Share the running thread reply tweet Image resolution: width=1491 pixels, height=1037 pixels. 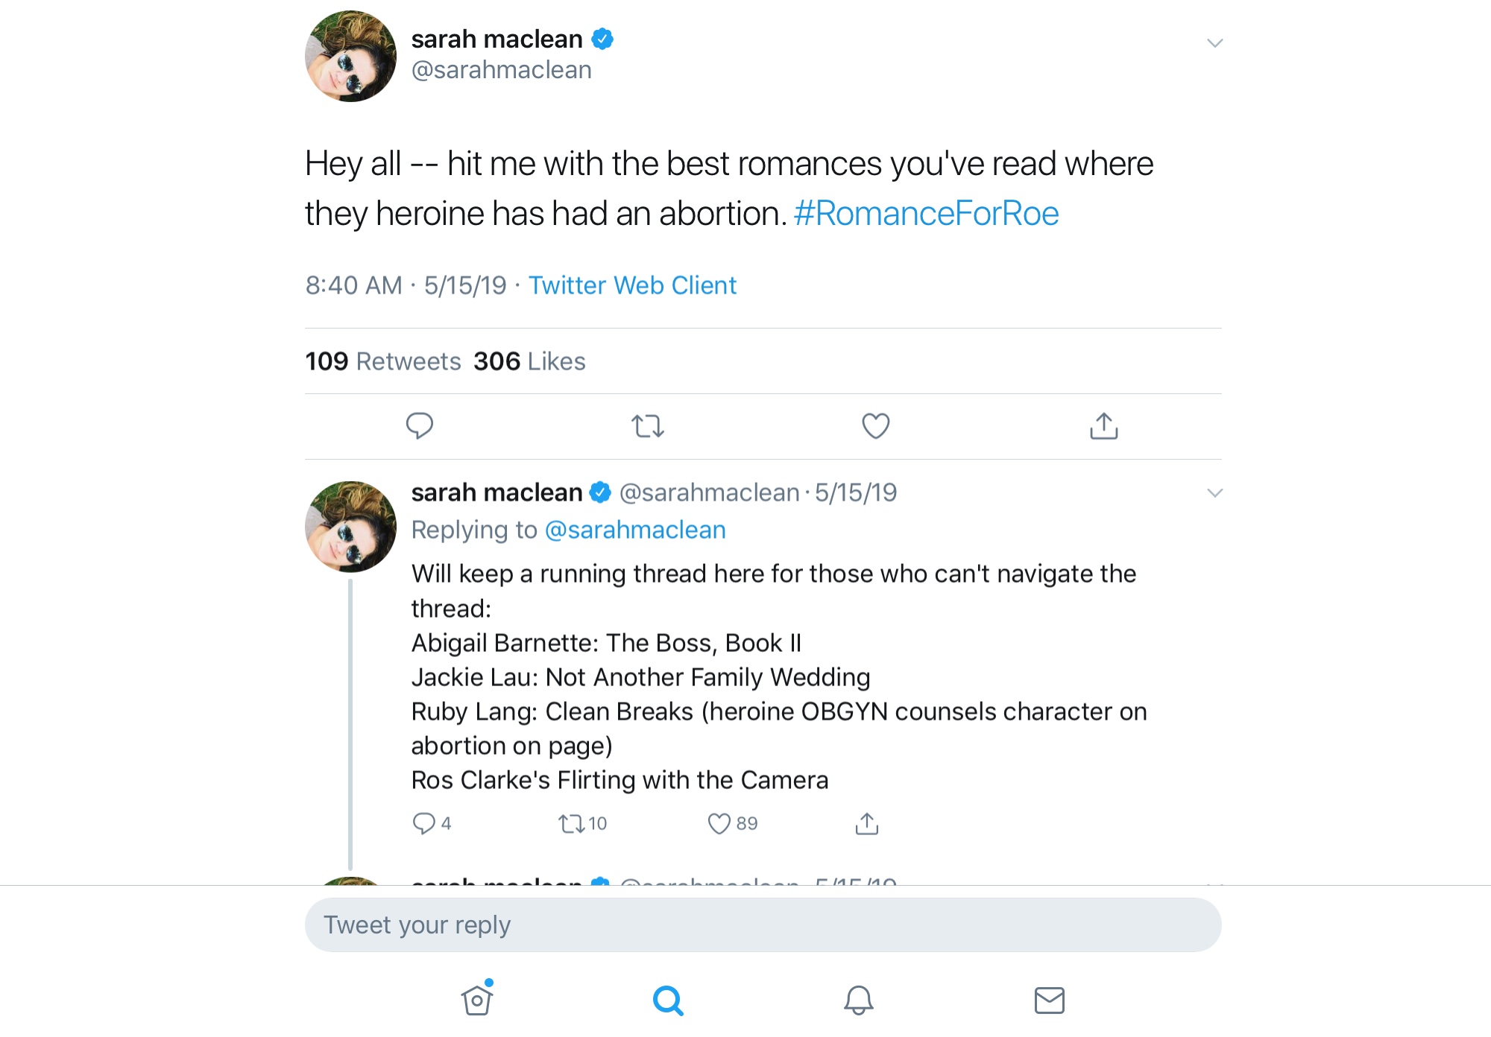point(866,823)
